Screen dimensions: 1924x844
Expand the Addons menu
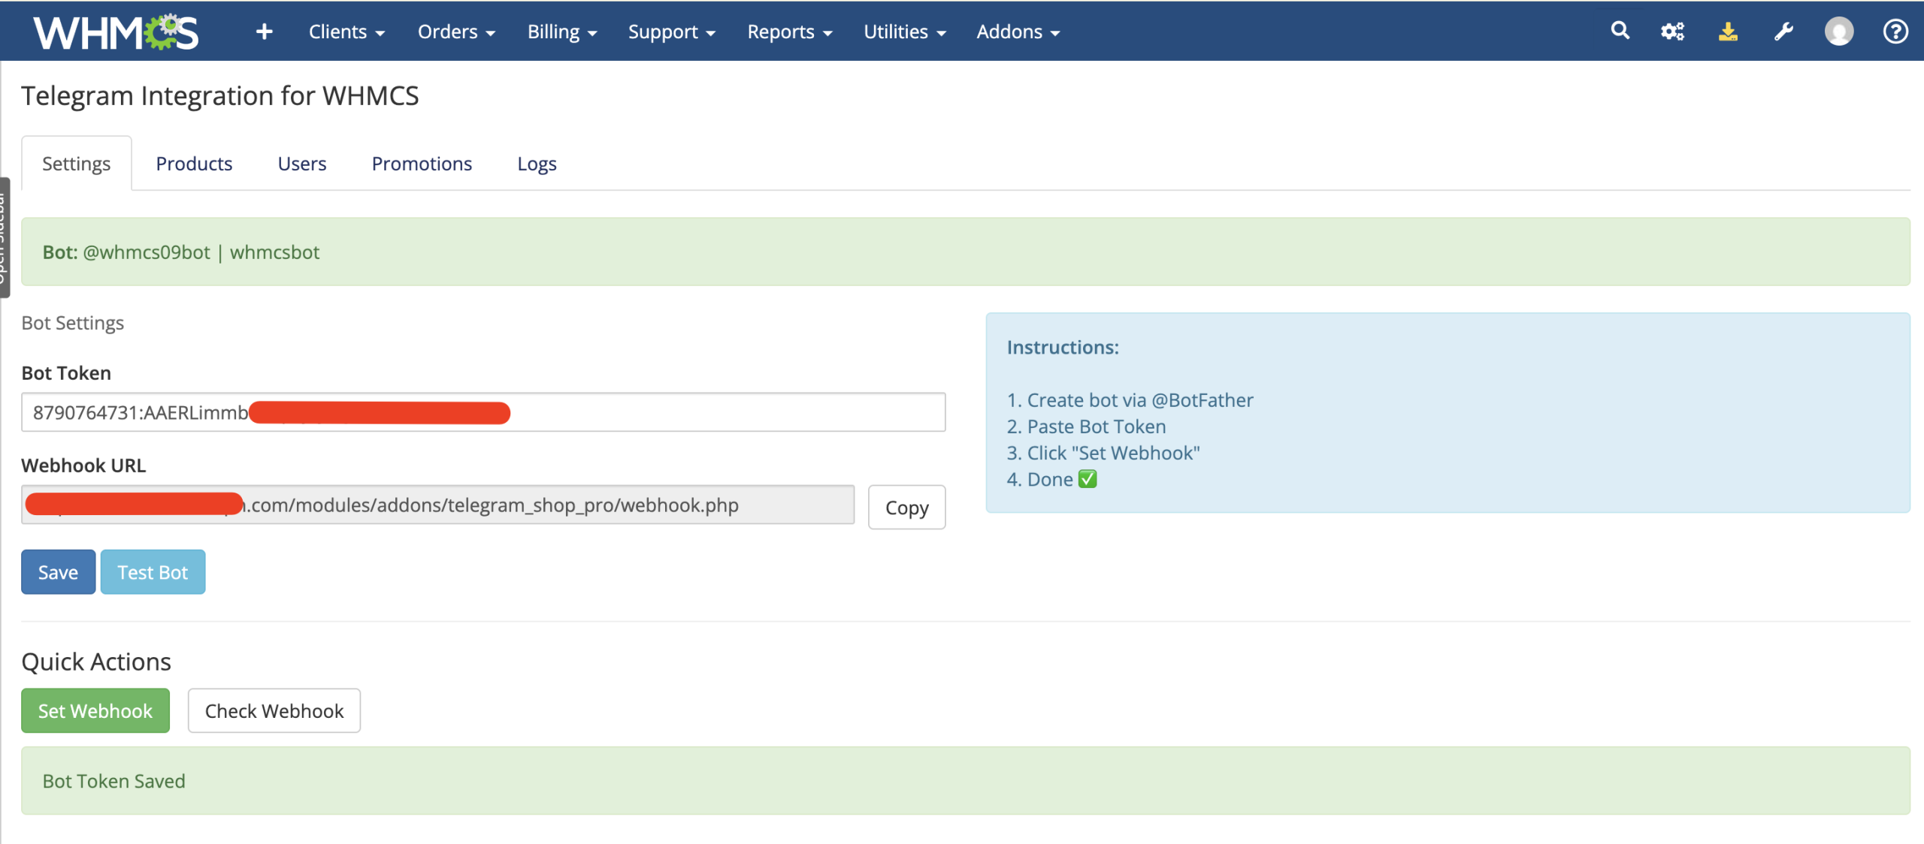[1018, 32]
